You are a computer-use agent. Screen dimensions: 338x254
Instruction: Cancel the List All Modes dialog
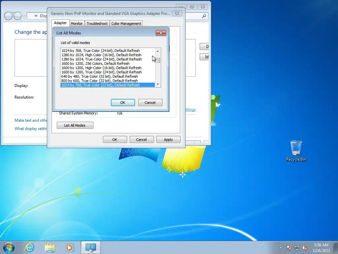(150, 103)
